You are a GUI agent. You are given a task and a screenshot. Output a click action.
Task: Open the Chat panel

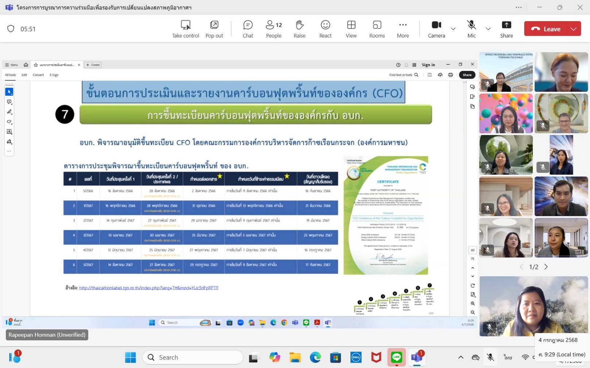pos(248,29)
